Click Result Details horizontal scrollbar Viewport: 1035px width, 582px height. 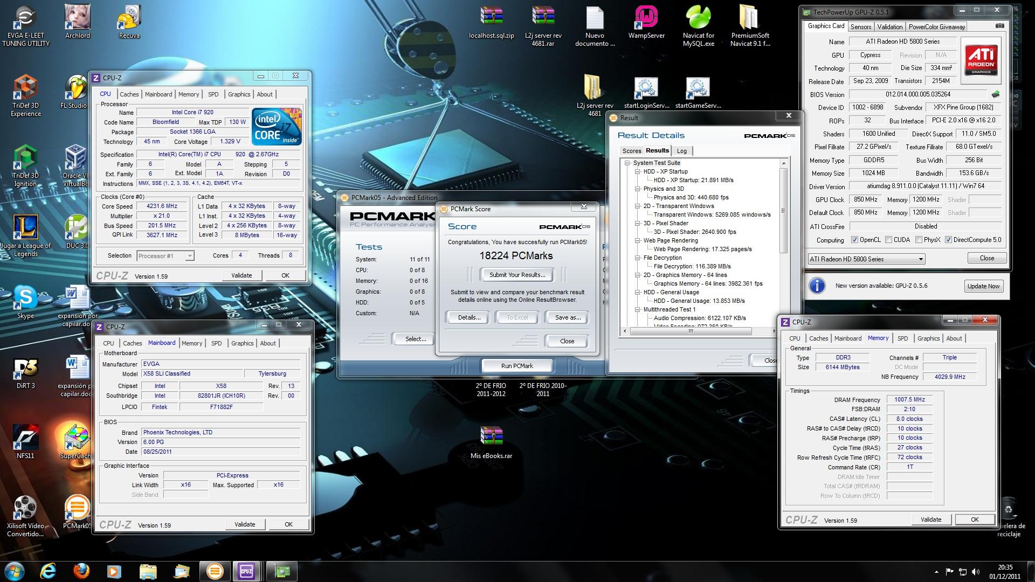(691, 331)
